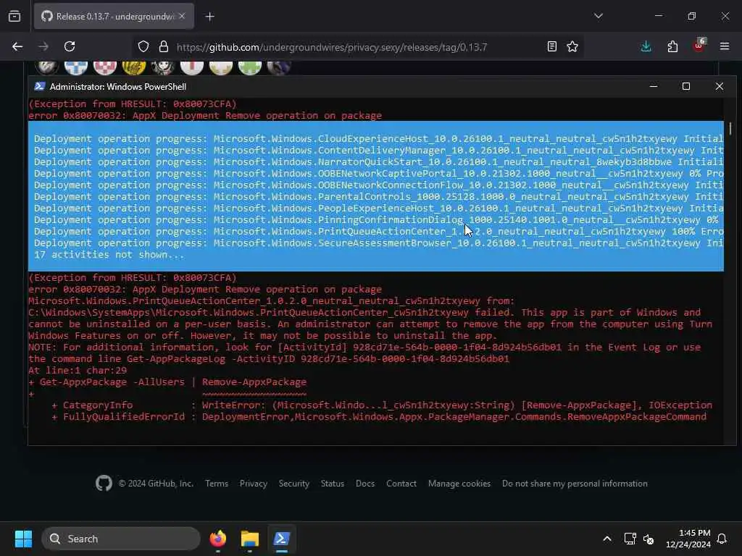This screenshot has height=556, width=742.
Task: Open the Firefox hamburger application menu
Action: pyautogui.click(x=725, y=46)
